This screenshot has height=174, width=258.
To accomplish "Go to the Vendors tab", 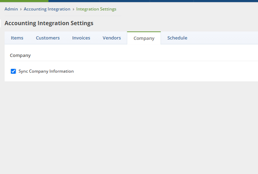I will pos(112,38).
